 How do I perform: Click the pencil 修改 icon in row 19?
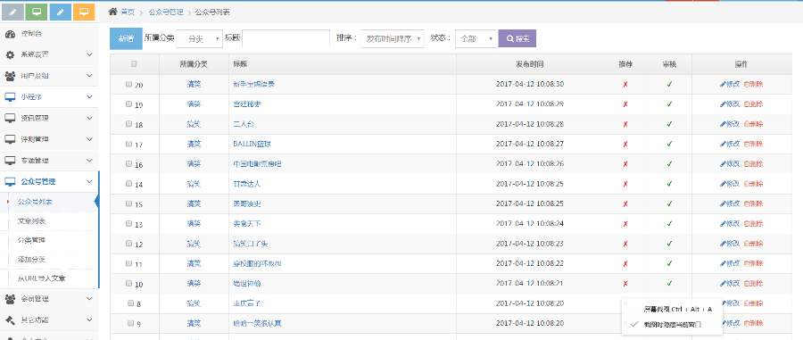point(723,104)
